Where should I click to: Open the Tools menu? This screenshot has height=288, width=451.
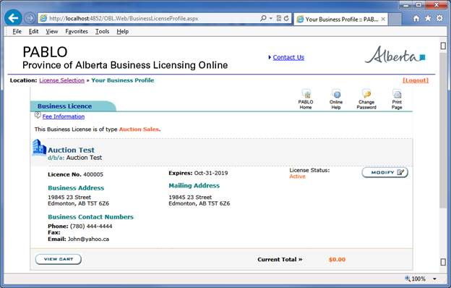[102, 31]
